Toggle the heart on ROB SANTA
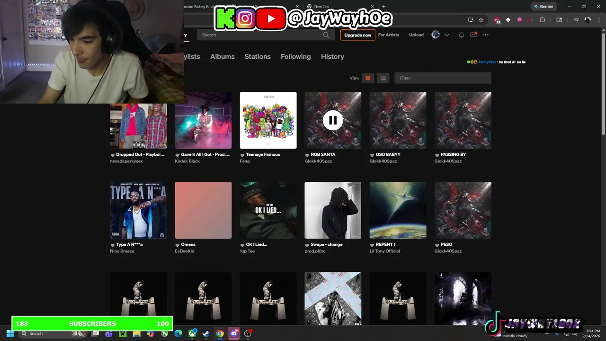The height and width of the screenshot is (341, 606). 307,155
